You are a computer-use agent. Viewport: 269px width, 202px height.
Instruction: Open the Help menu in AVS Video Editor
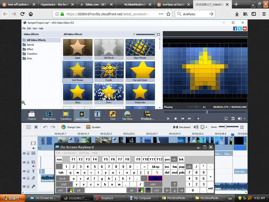pyautogui.click(x=41, y=28)
